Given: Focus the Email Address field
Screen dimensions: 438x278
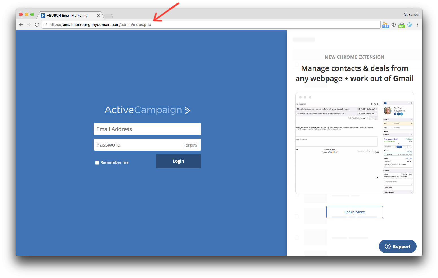Looking at the screenshot, I should coord(147,129).
